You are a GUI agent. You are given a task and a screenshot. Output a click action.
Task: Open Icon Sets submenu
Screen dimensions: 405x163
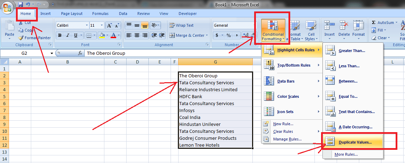click(292, 112)
